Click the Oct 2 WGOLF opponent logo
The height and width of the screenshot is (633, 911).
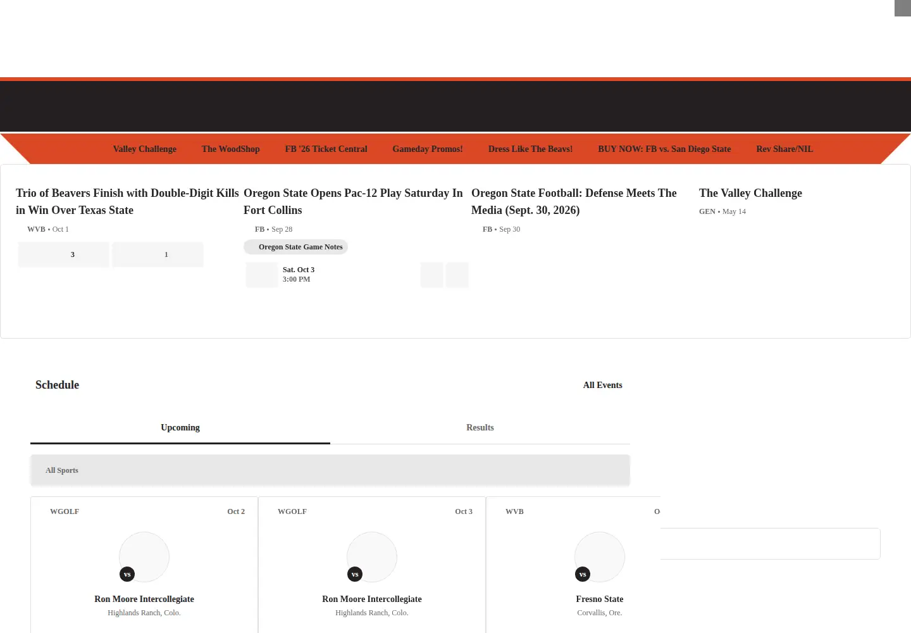[144, 557]
